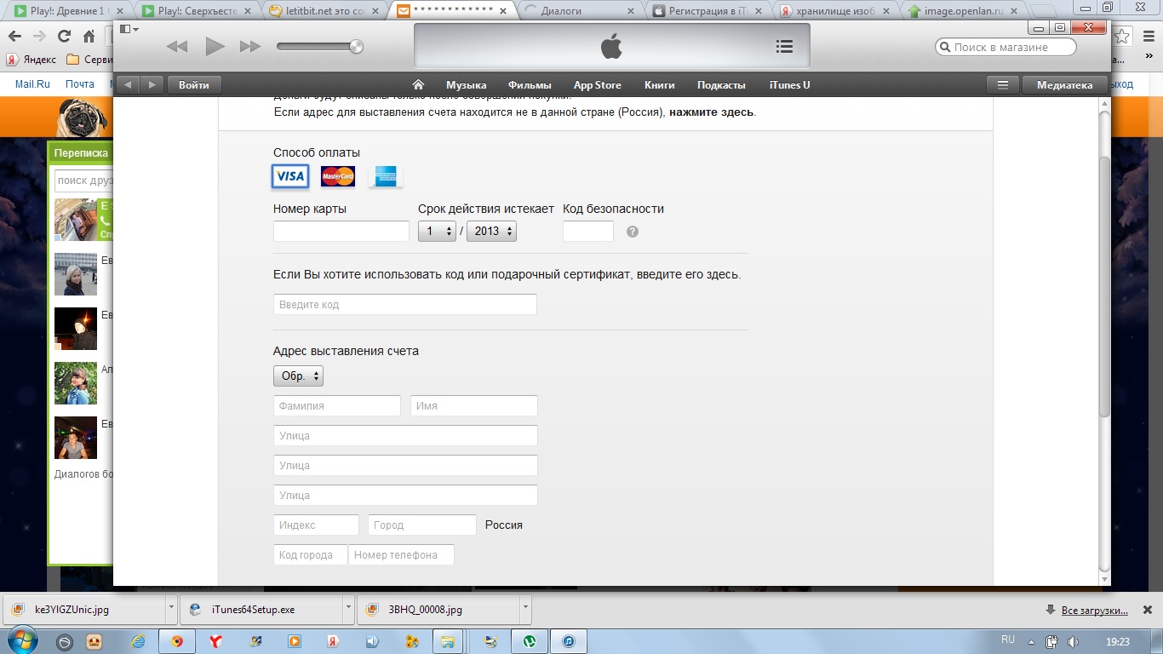Switch to iTunes taskbar button

click(569, 640)
